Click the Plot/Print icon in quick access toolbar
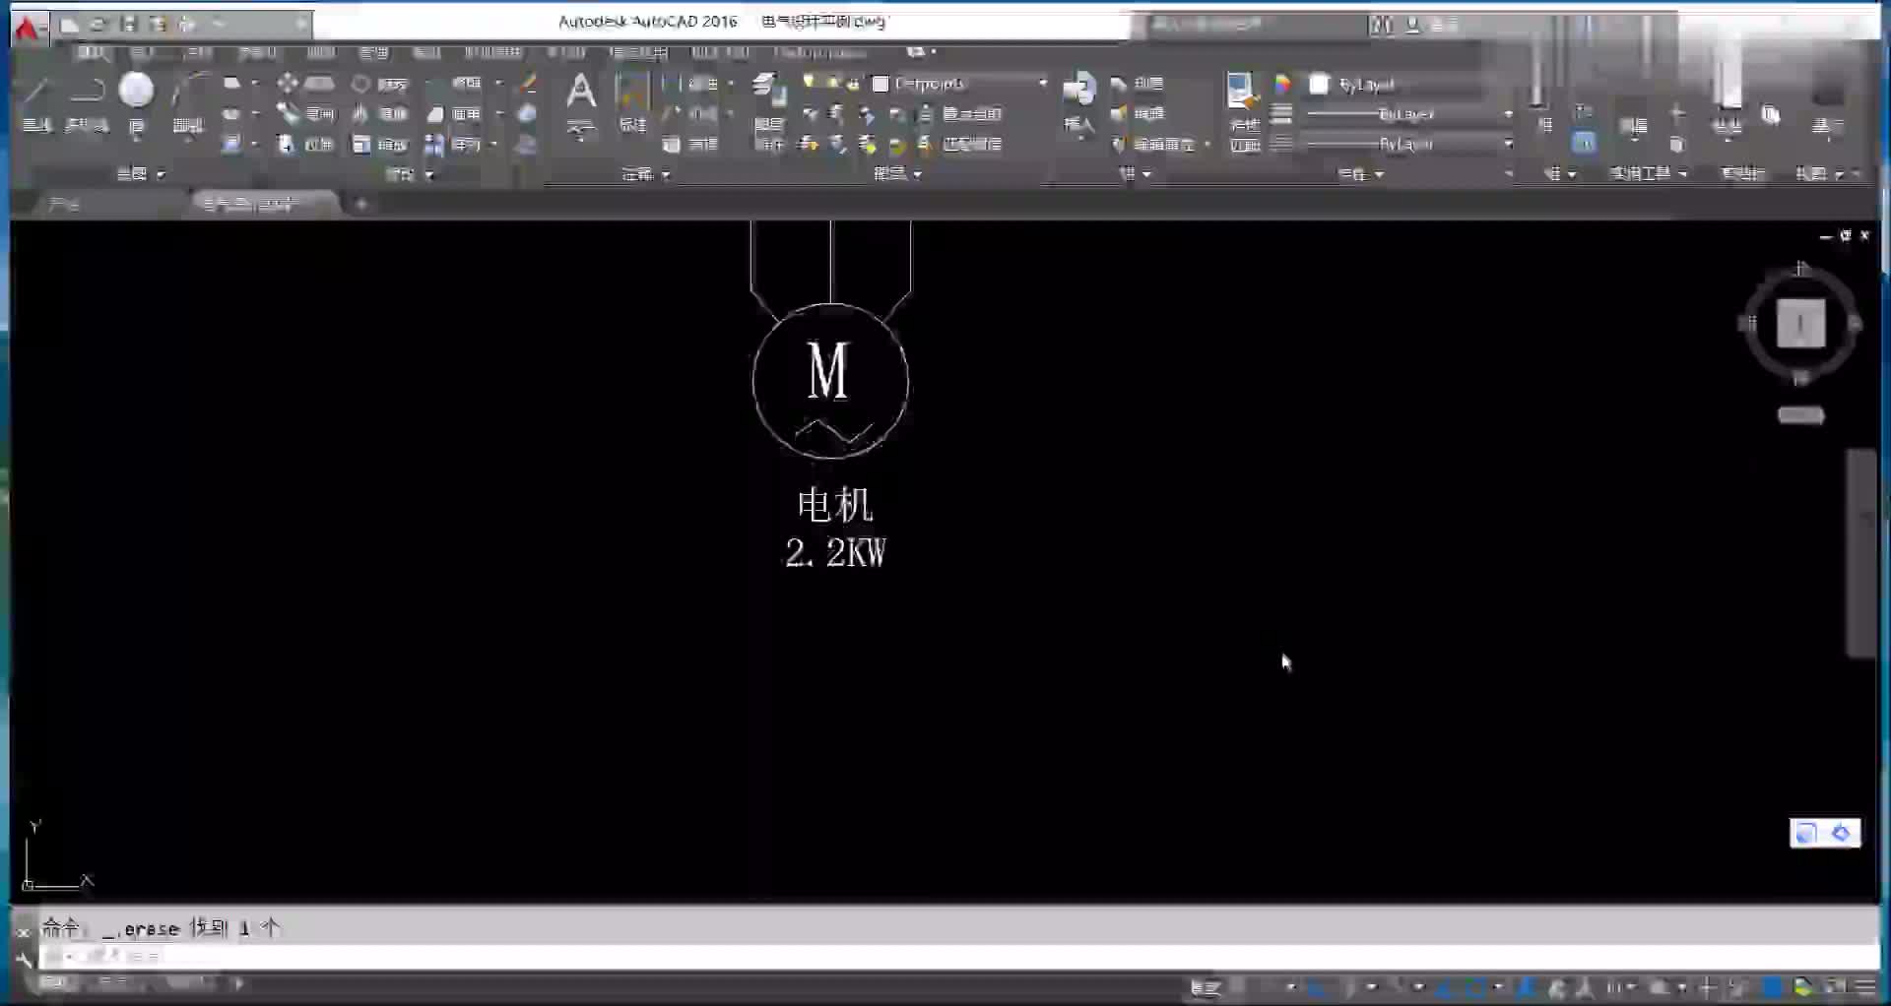 (x=187, y=24)
